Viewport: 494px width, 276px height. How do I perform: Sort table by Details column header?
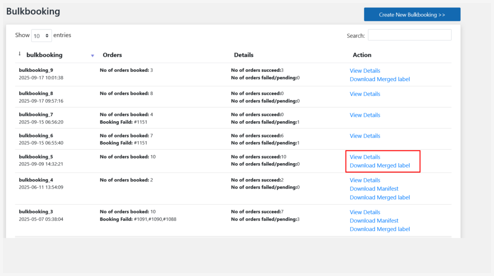point(244,55)
